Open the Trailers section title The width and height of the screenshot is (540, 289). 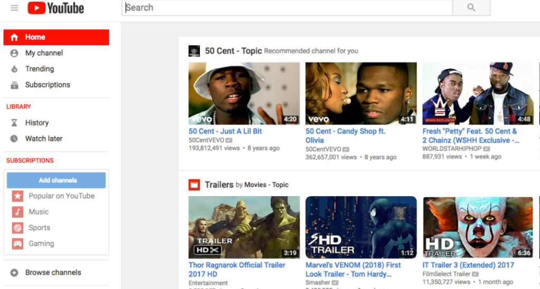coord(219,185)
